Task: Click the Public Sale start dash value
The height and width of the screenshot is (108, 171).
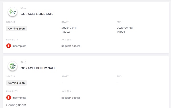Action: [62, 82]
